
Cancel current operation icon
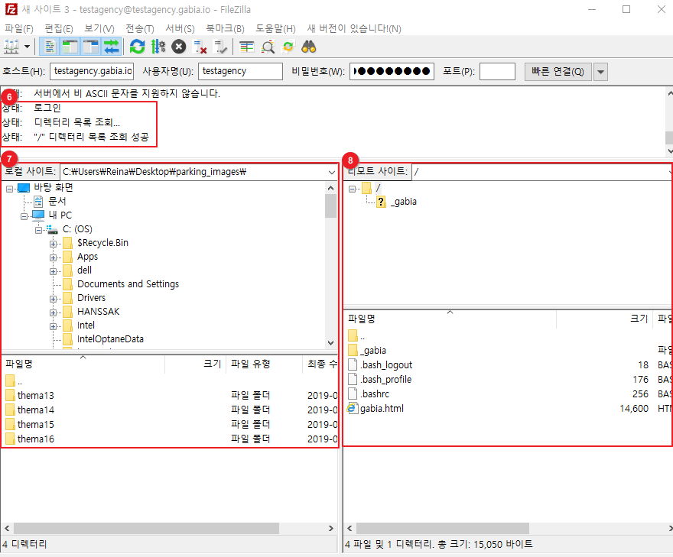[x=179, y=47]
